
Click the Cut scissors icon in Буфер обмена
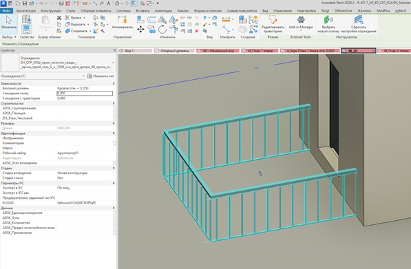(x=59, y=18)
